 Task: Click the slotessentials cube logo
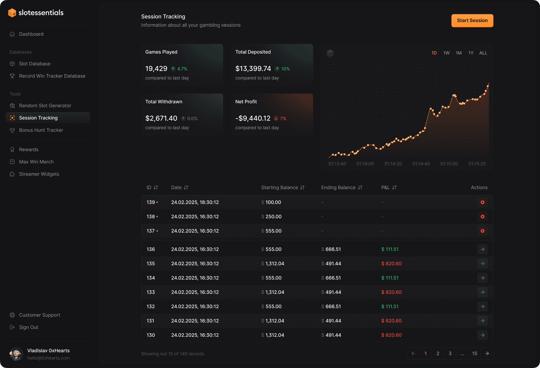(12, 13)
